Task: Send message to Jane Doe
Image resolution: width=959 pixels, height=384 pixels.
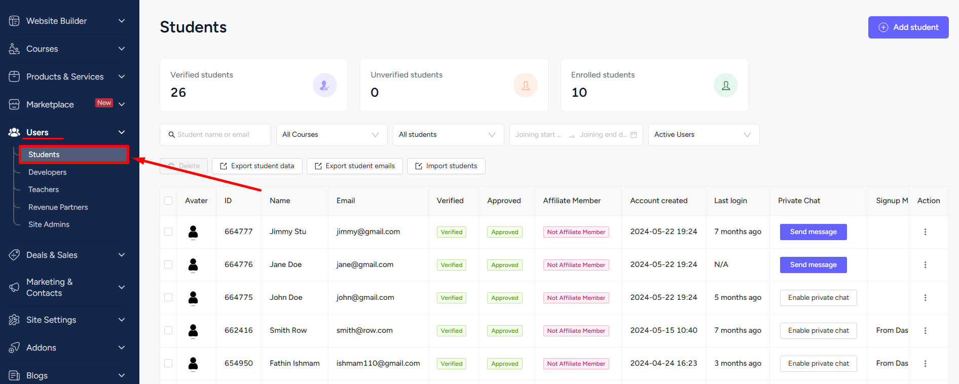Action: coord(814,265)
